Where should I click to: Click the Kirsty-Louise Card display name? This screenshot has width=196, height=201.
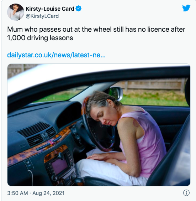(x=50, y=9)
